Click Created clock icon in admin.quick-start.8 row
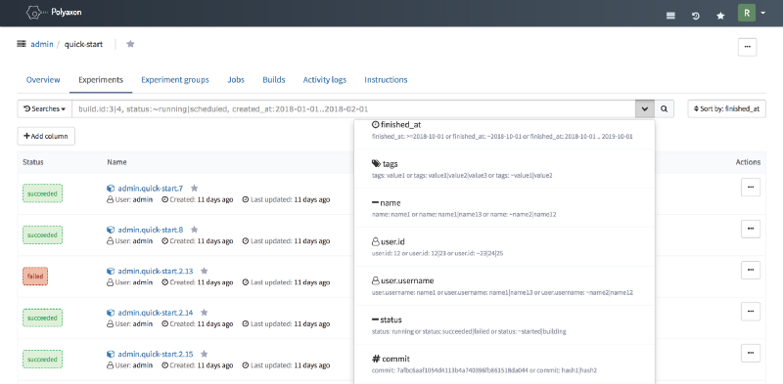Viewport: 783px width, 384px height. 164,241
